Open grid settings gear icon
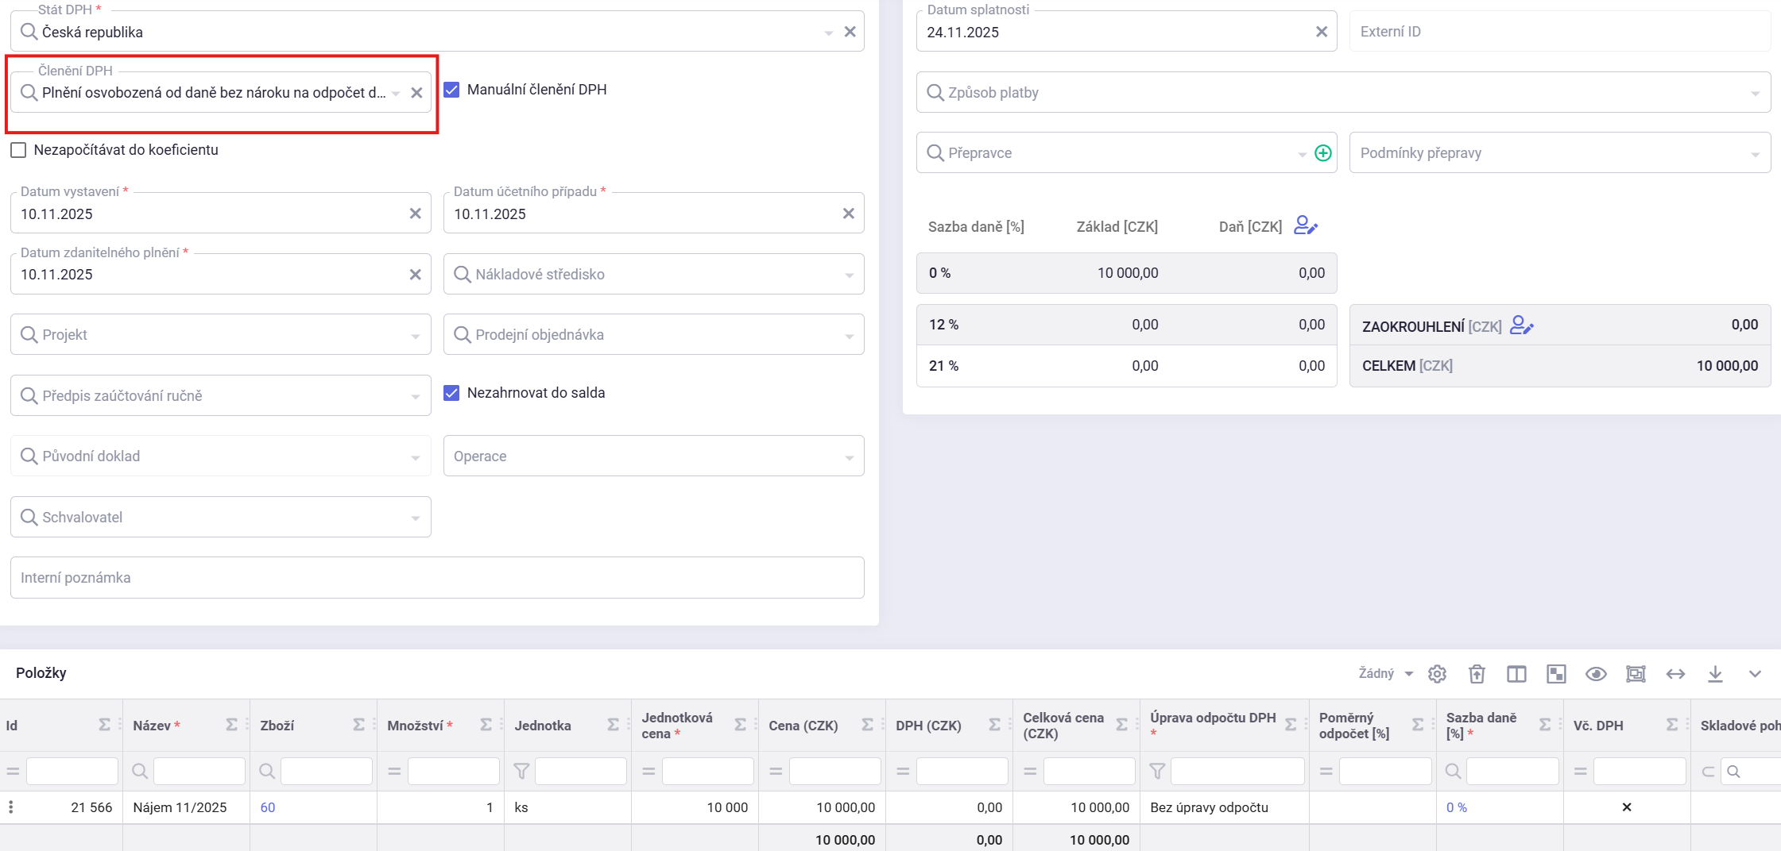 coord(1437,674)
